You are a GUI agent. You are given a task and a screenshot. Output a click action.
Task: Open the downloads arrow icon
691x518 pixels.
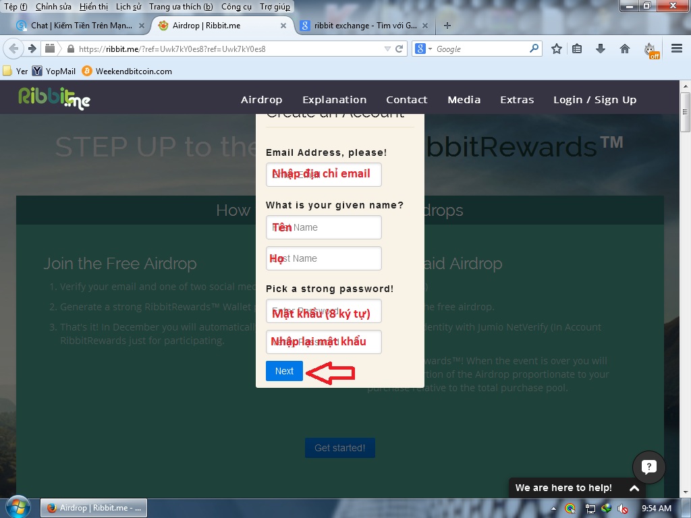(x=600, y=49)
